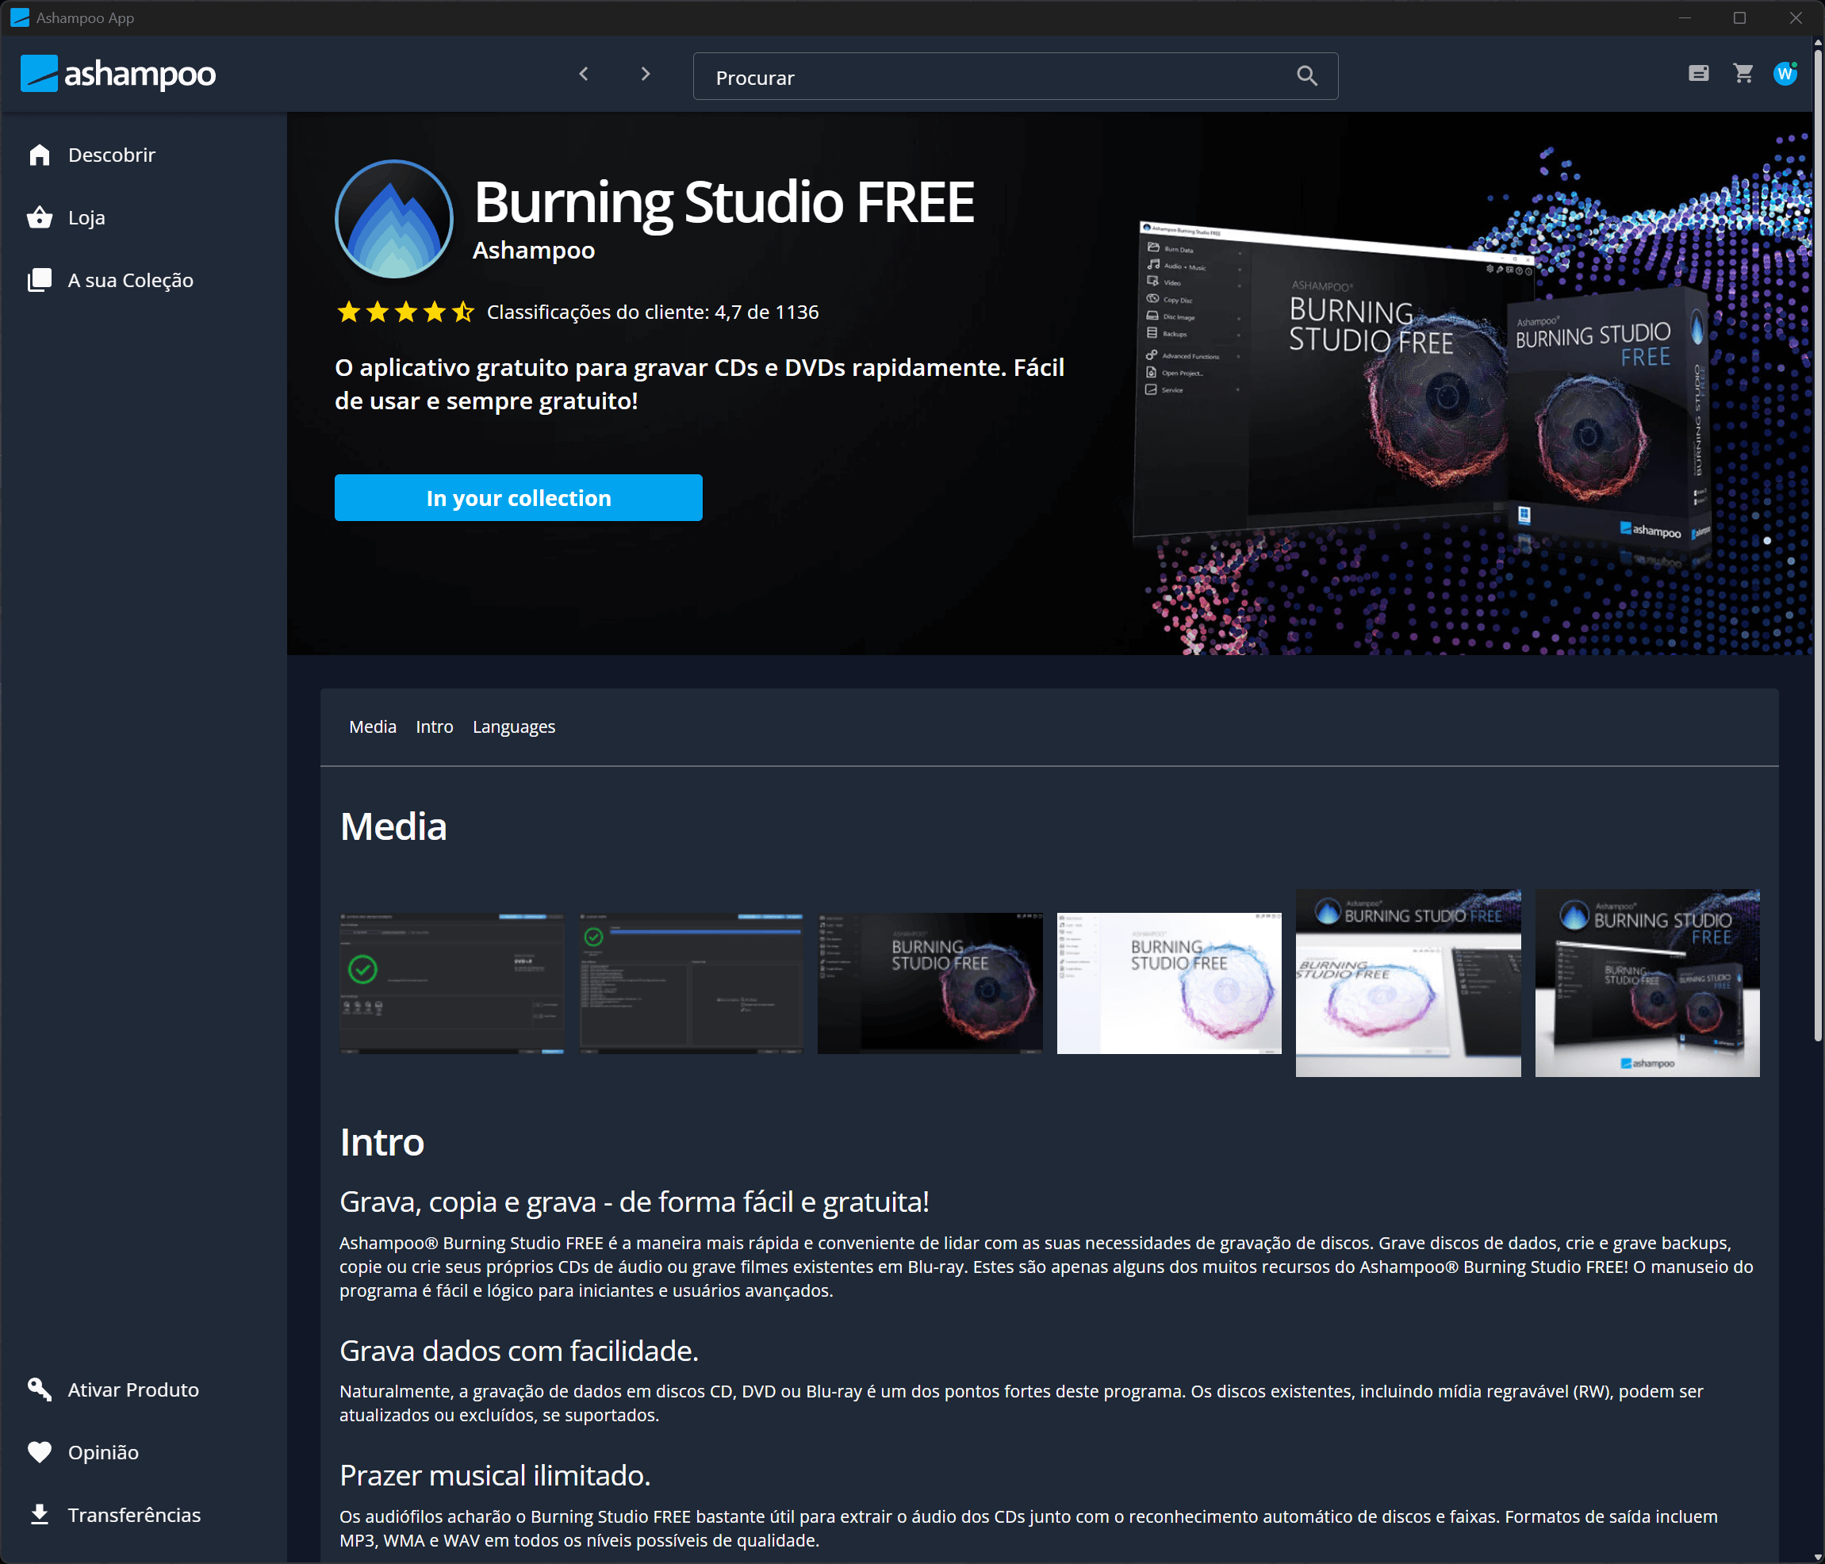Screen dimensions: 1825x1564
Task: Click the ashampoo logo
Action: (118, 74)
